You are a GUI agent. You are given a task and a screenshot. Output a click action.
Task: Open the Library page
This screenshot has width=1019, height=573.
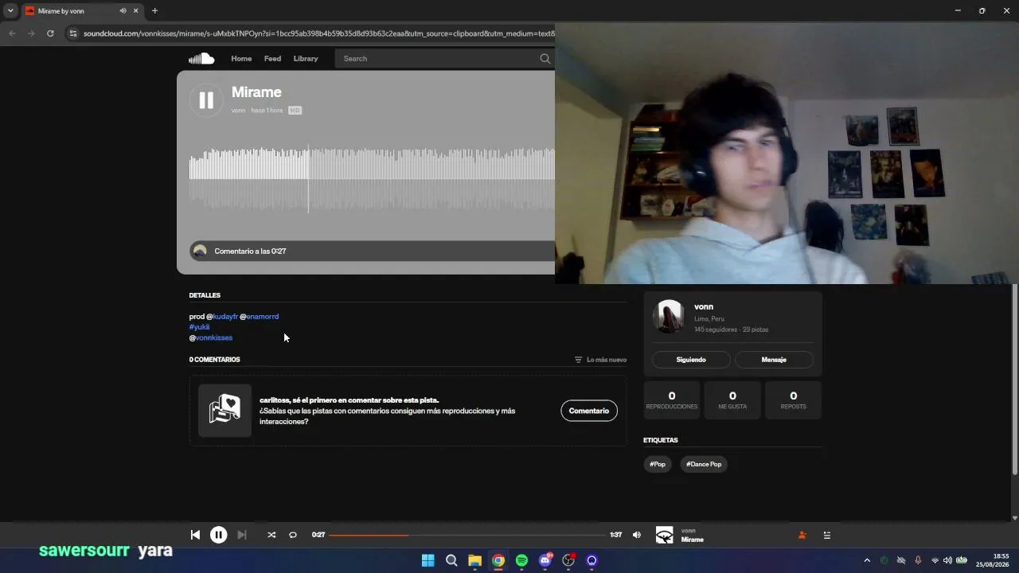(306, 58)
